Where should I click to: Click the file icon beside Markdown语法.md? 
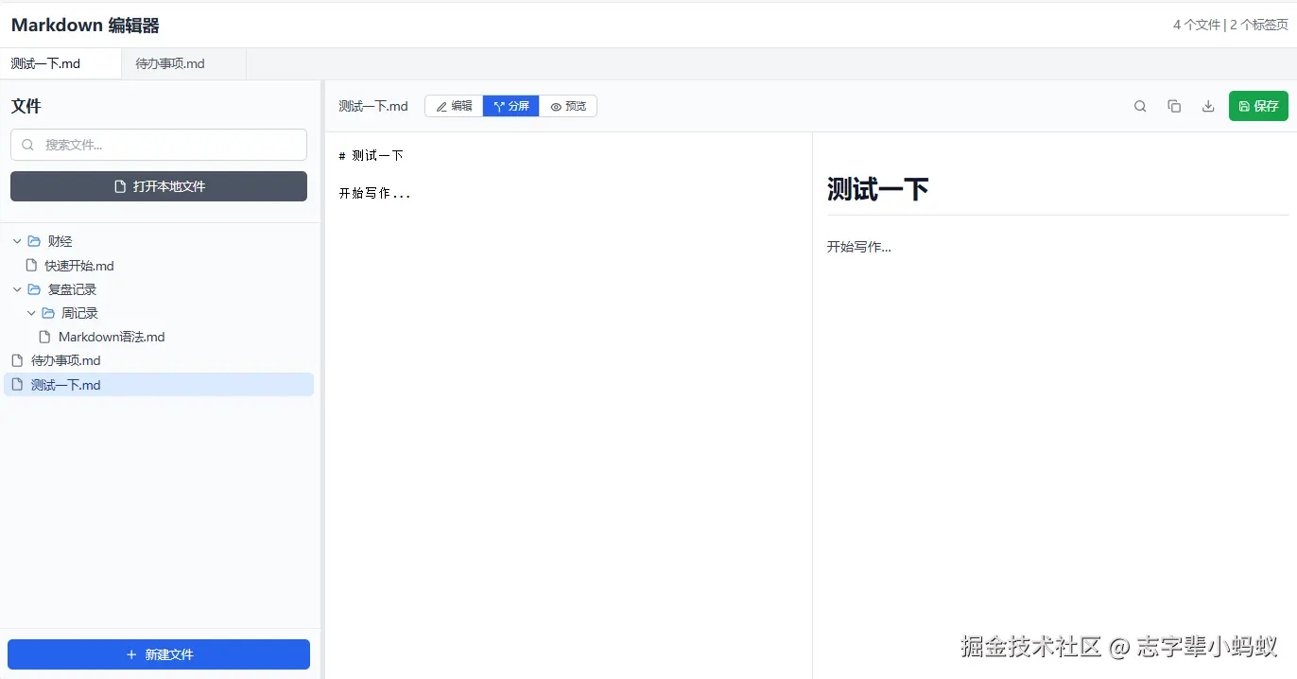(x=44, y=337)
